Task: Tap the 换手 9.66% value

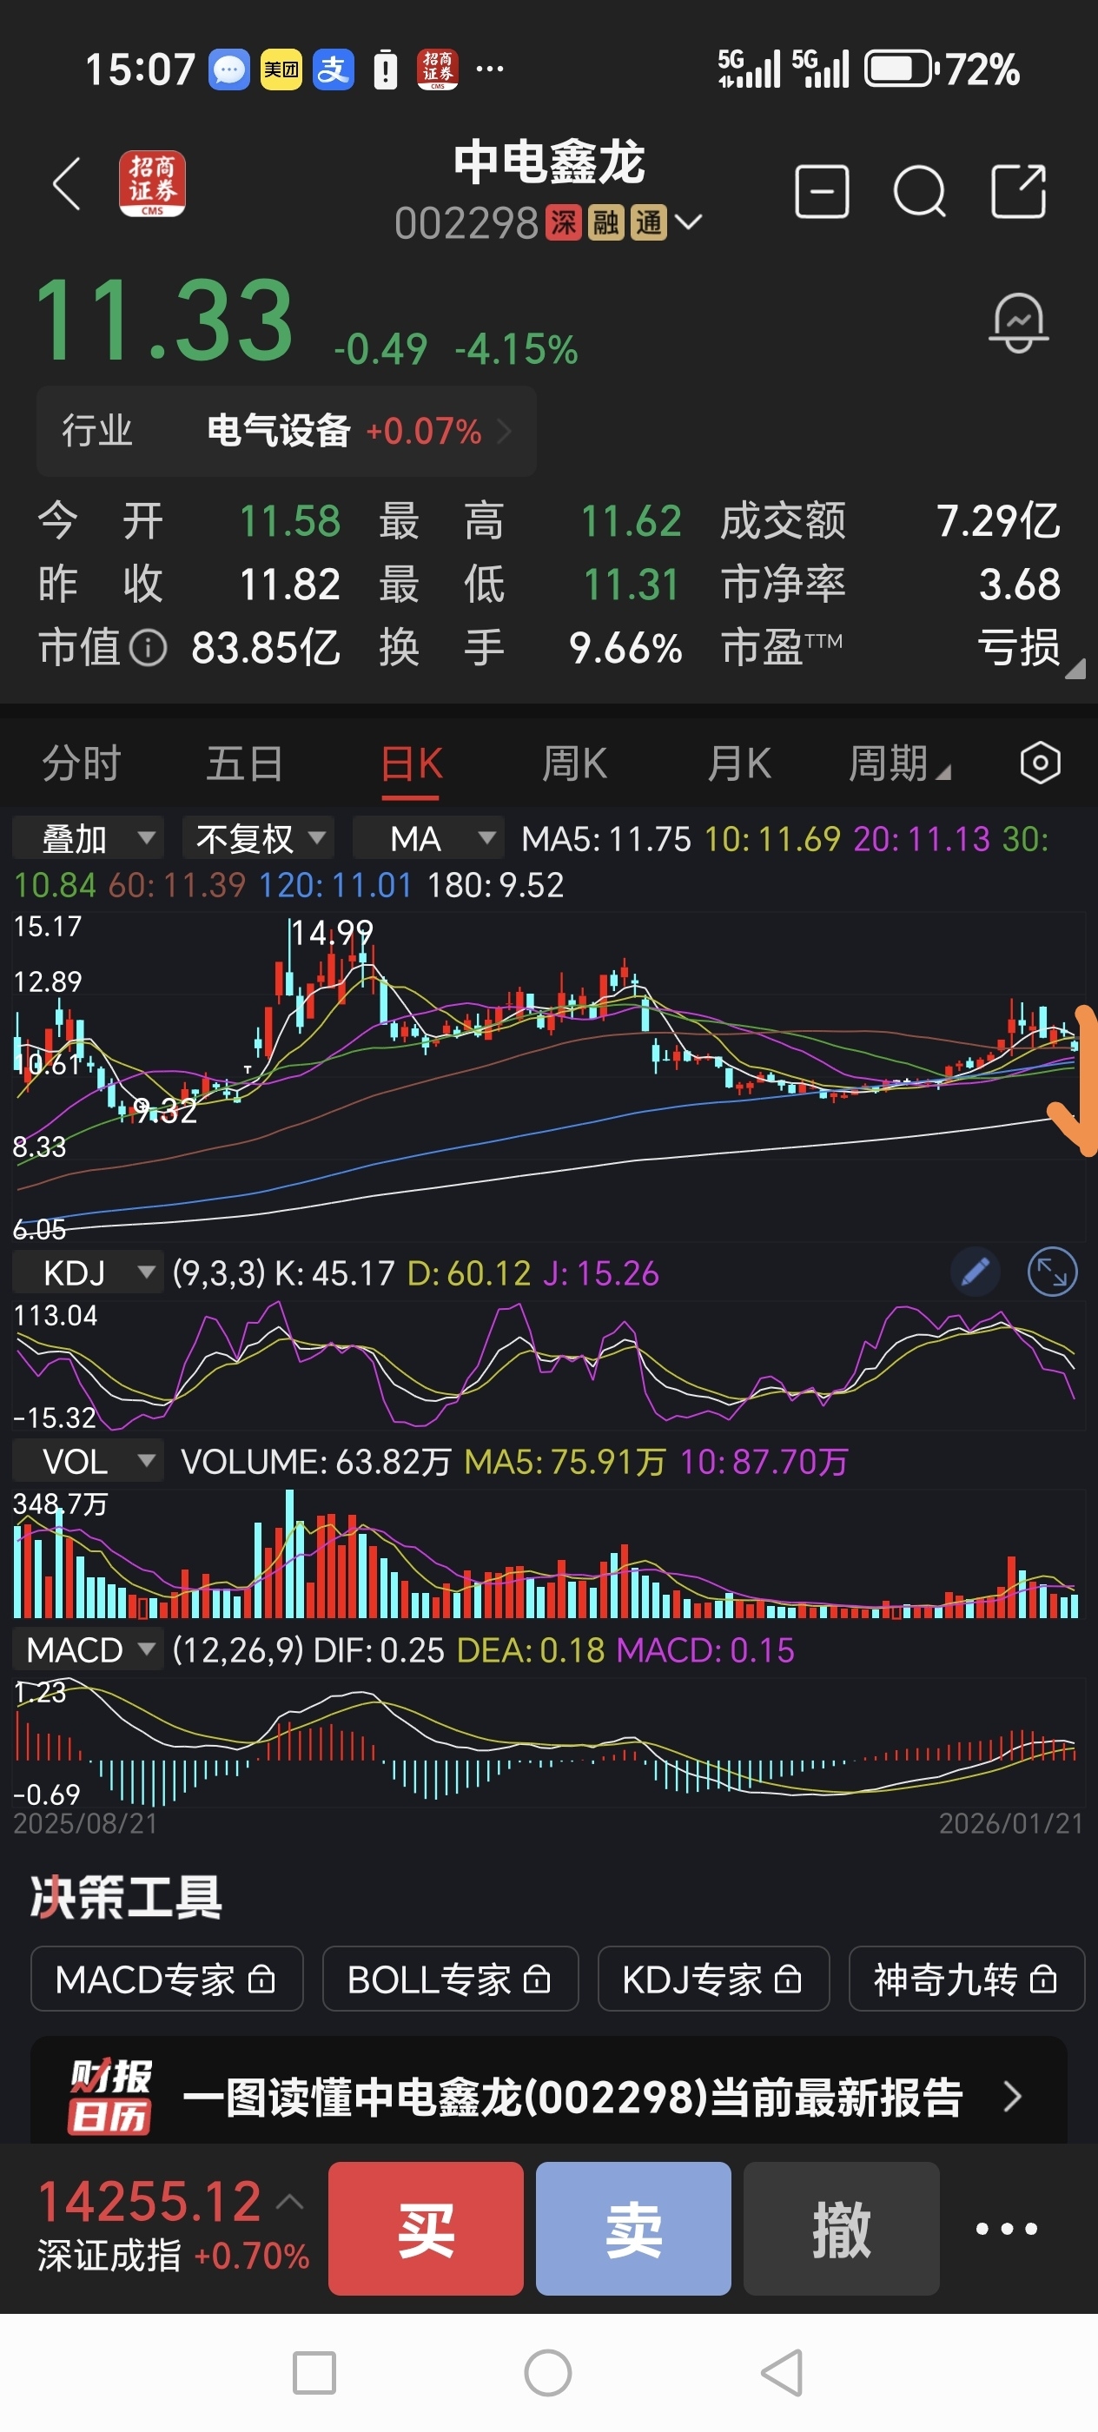Action: (x=625, y=649)
